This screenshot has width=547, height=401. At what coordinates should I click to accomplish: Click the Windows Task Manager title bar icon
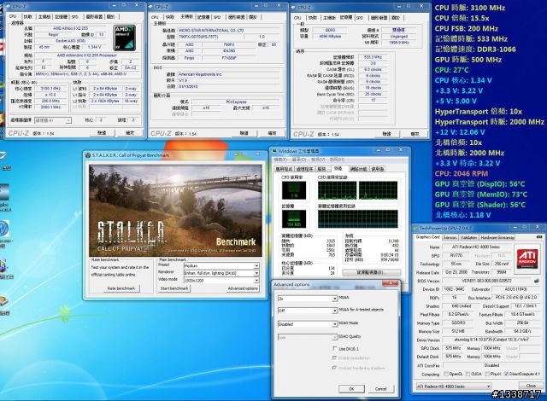click(x=275, y=151)
